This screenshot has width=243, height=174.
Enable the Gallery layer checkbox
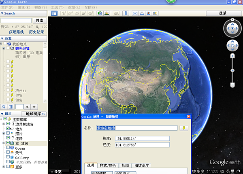tap(8, 157)
